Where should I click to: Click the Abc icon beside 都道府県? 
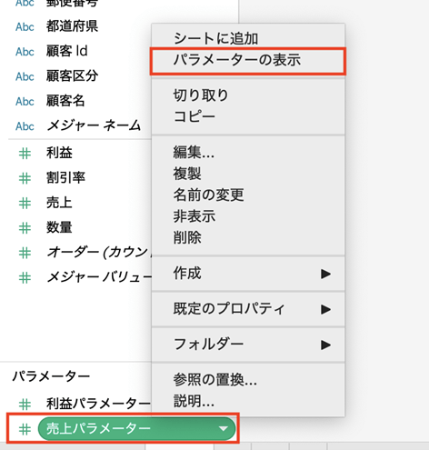click(25, 27)
